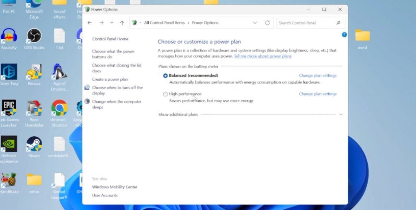The height and width of the screenshot is (210, 416).
Task: Select Age of Empires desktop shortcut
Action: [59, 77]
